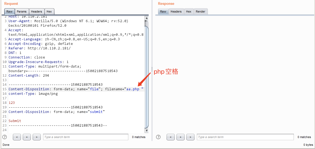Open the Response panel help icon
This screenshot has height=149, width=315.
[158, 137]
